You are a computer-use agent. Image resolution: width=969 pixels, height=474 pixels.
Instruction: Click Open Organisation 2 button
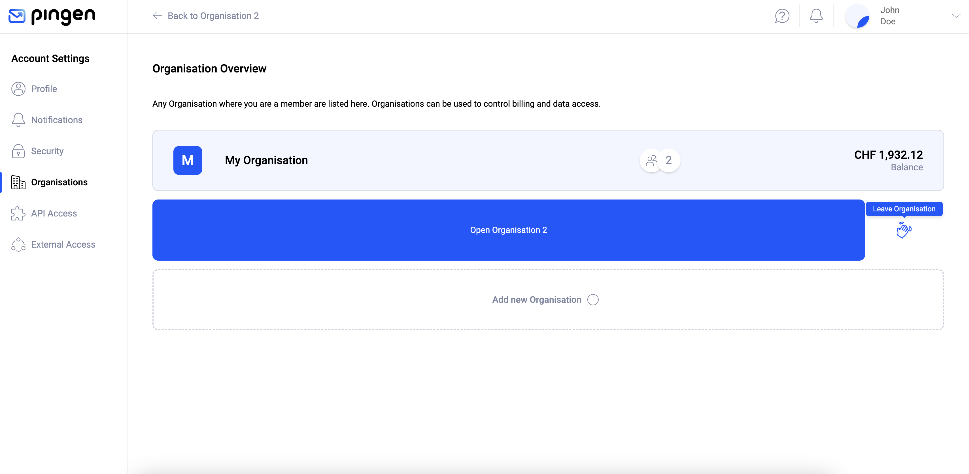[508, 230]
